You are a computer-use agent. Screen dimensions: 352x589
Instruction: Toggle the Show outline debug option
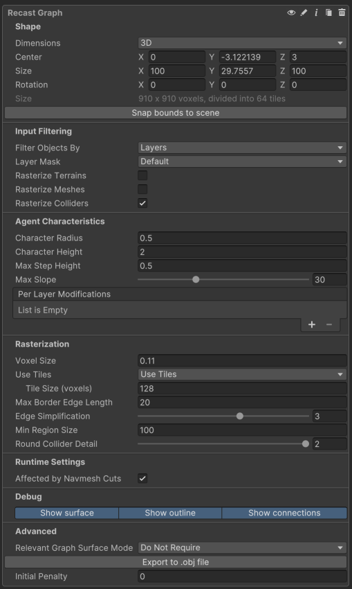coord(170,513)
